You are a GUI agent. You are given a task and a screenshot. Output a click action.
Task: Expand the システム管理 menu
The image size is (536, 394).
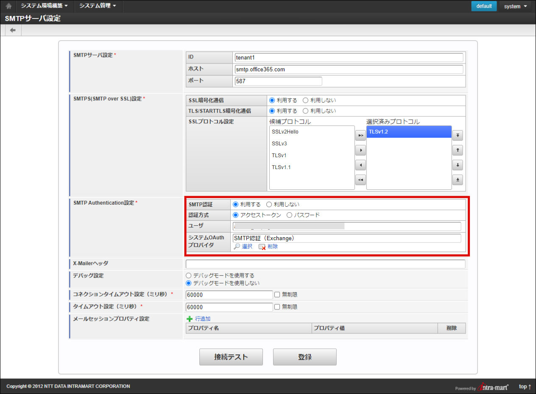[x=98, y=6]
